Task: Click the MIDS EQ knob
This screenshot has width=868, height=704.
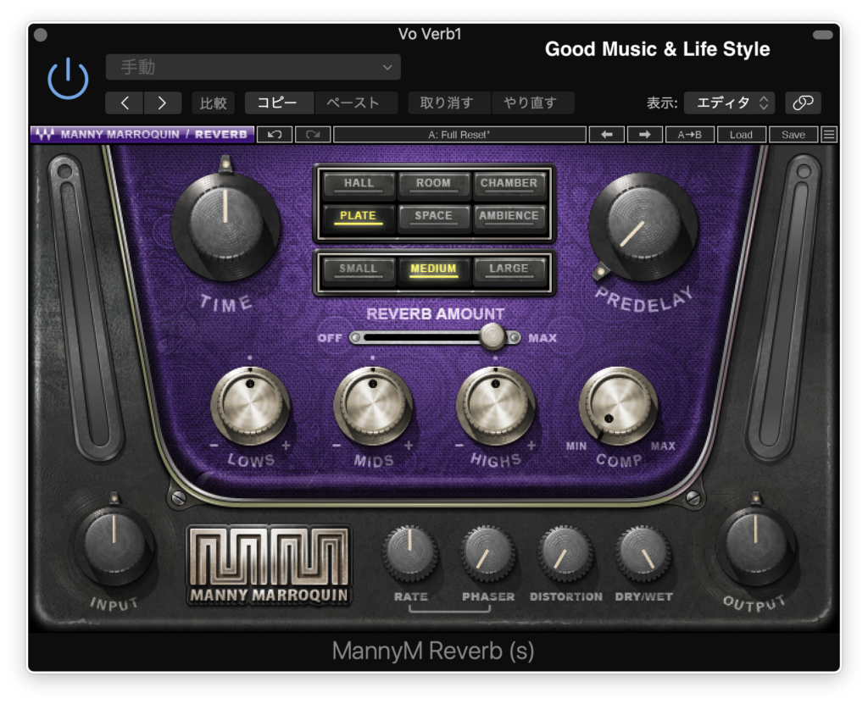Action: pos(373,407)
